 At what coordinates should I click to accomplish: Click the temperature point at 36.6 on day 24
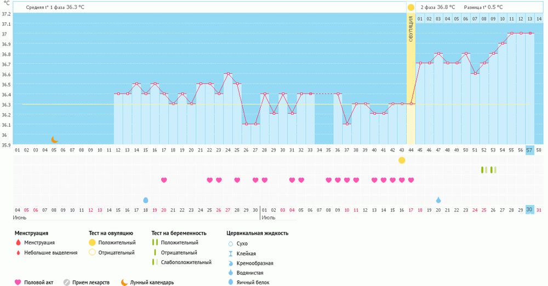click(228, 74)
